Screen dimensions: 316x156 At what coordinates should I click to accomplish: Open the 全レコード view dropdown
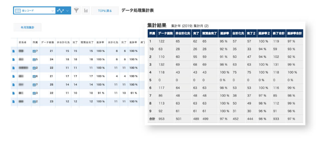34,10
